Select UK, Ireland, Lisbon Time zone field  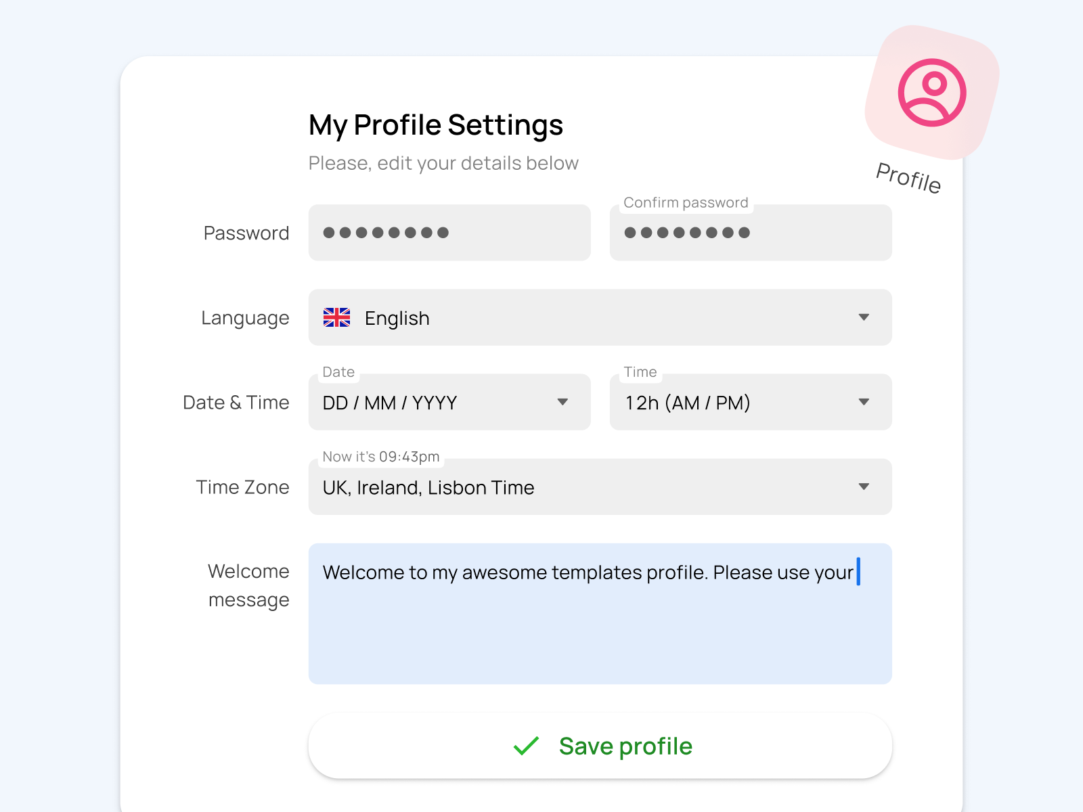point(600,487)
